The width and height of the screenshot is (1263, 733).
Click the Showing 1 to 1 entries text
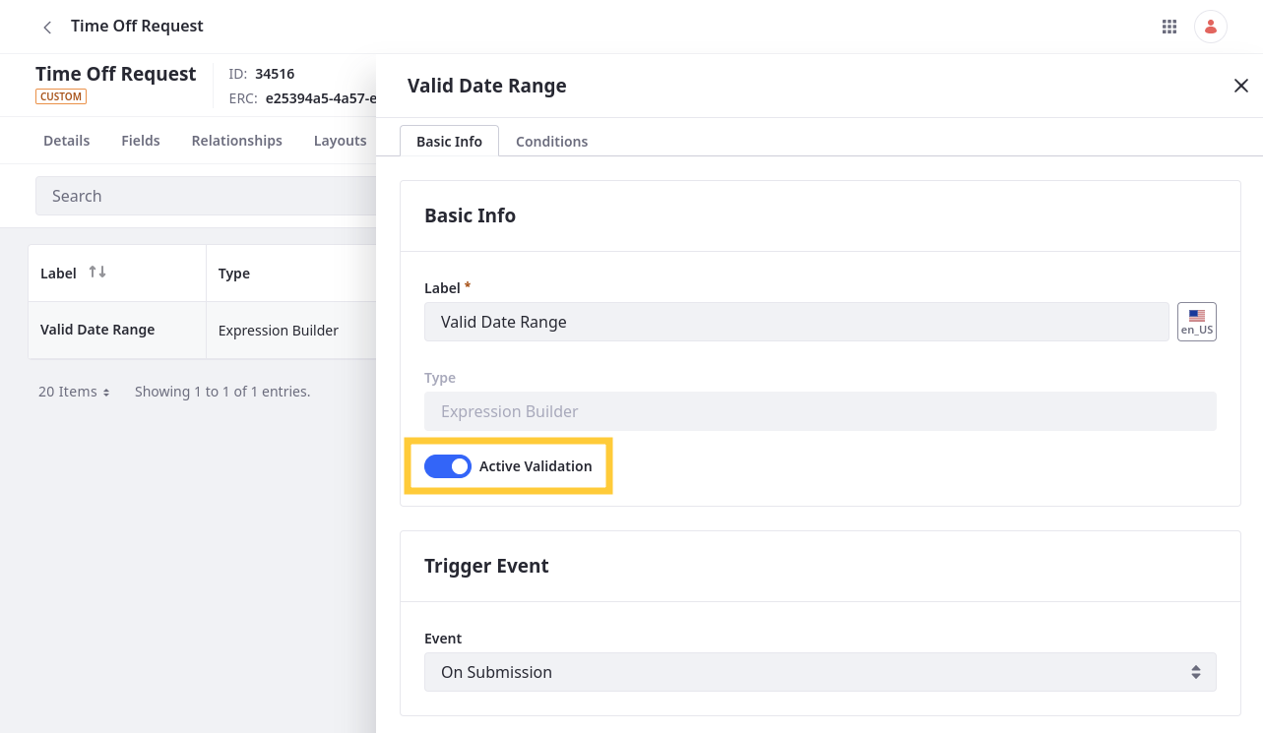tap(222, 392)
